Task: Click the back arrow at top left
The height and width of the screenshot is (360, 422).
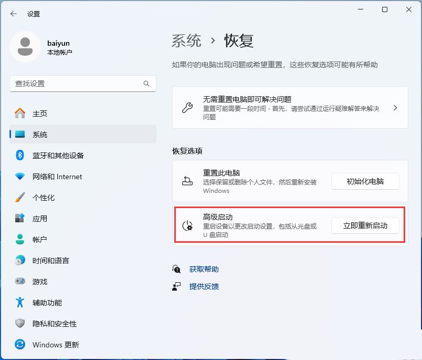Action: 13,14
